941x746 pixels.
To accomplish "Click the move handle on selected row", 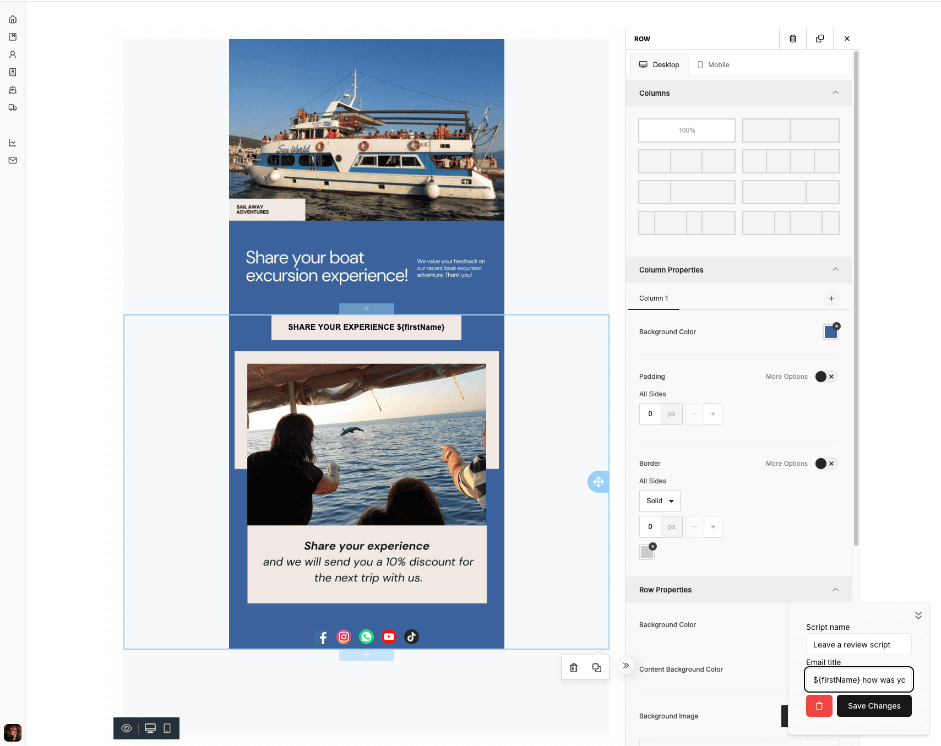I will (x=599, y=482).
